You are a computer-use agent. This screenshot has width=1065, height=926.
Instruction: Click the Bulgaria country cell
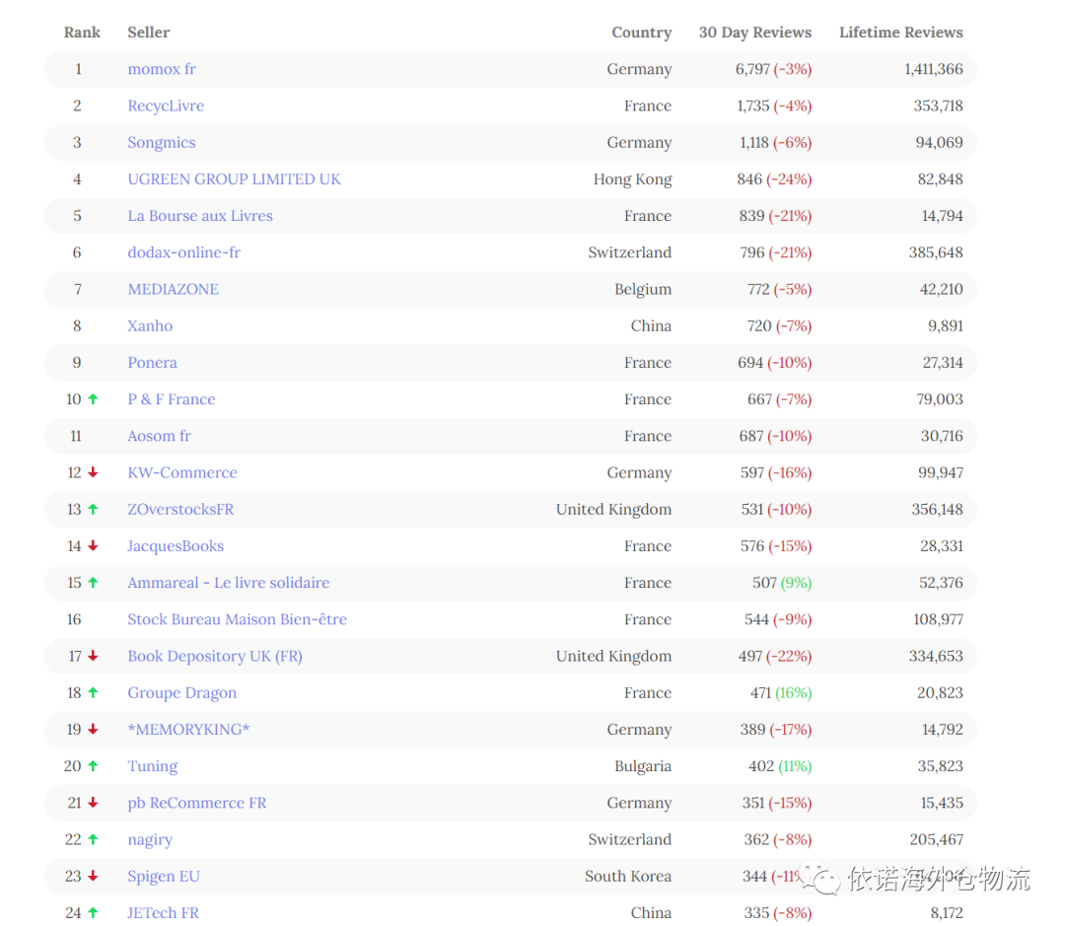click(643, 766)
